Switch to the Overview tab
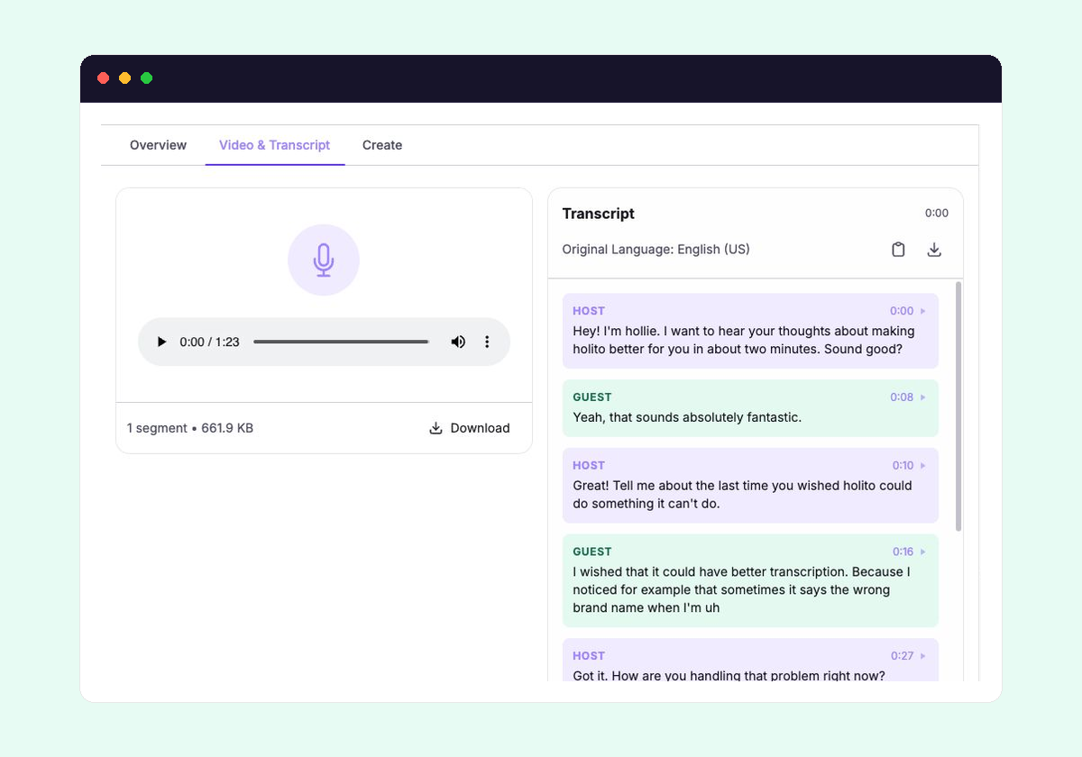Viewport: 1082px width, 757px height. 158,145
